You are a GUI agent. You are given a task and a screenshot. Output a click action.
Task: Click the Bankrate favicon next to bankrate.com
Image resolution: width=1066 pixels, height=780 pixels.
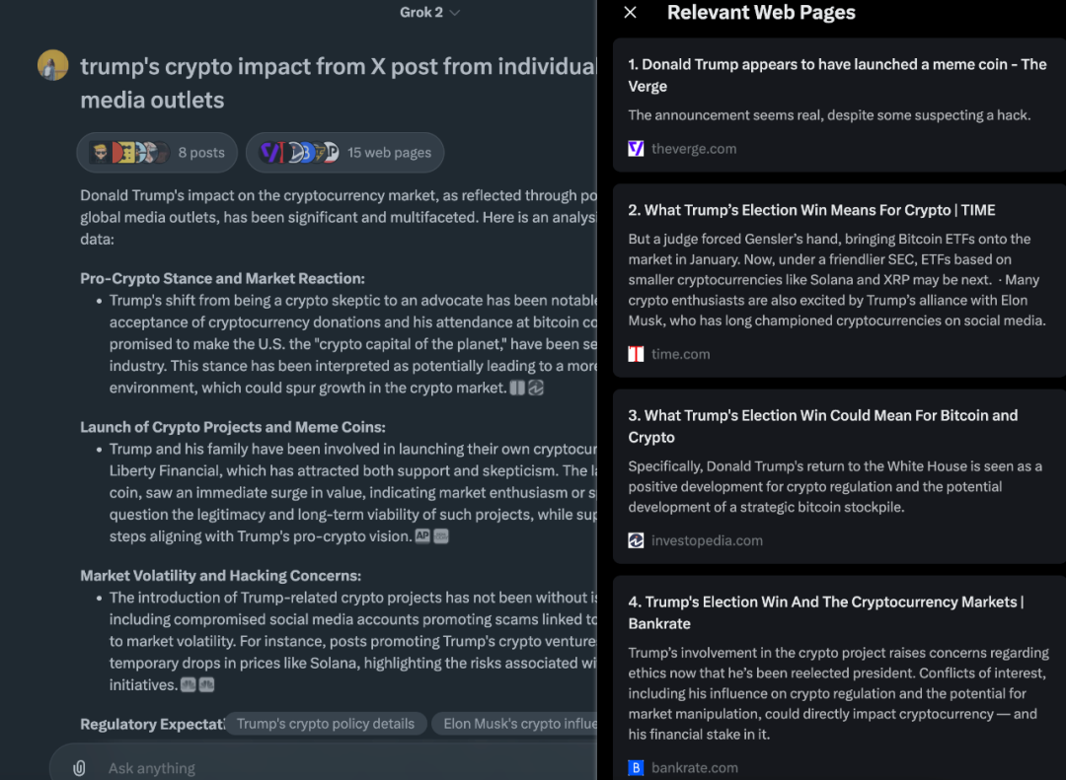(x=636, y=768)
